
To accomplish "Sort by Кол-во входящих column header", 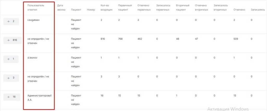I will (x=106, y=8).
